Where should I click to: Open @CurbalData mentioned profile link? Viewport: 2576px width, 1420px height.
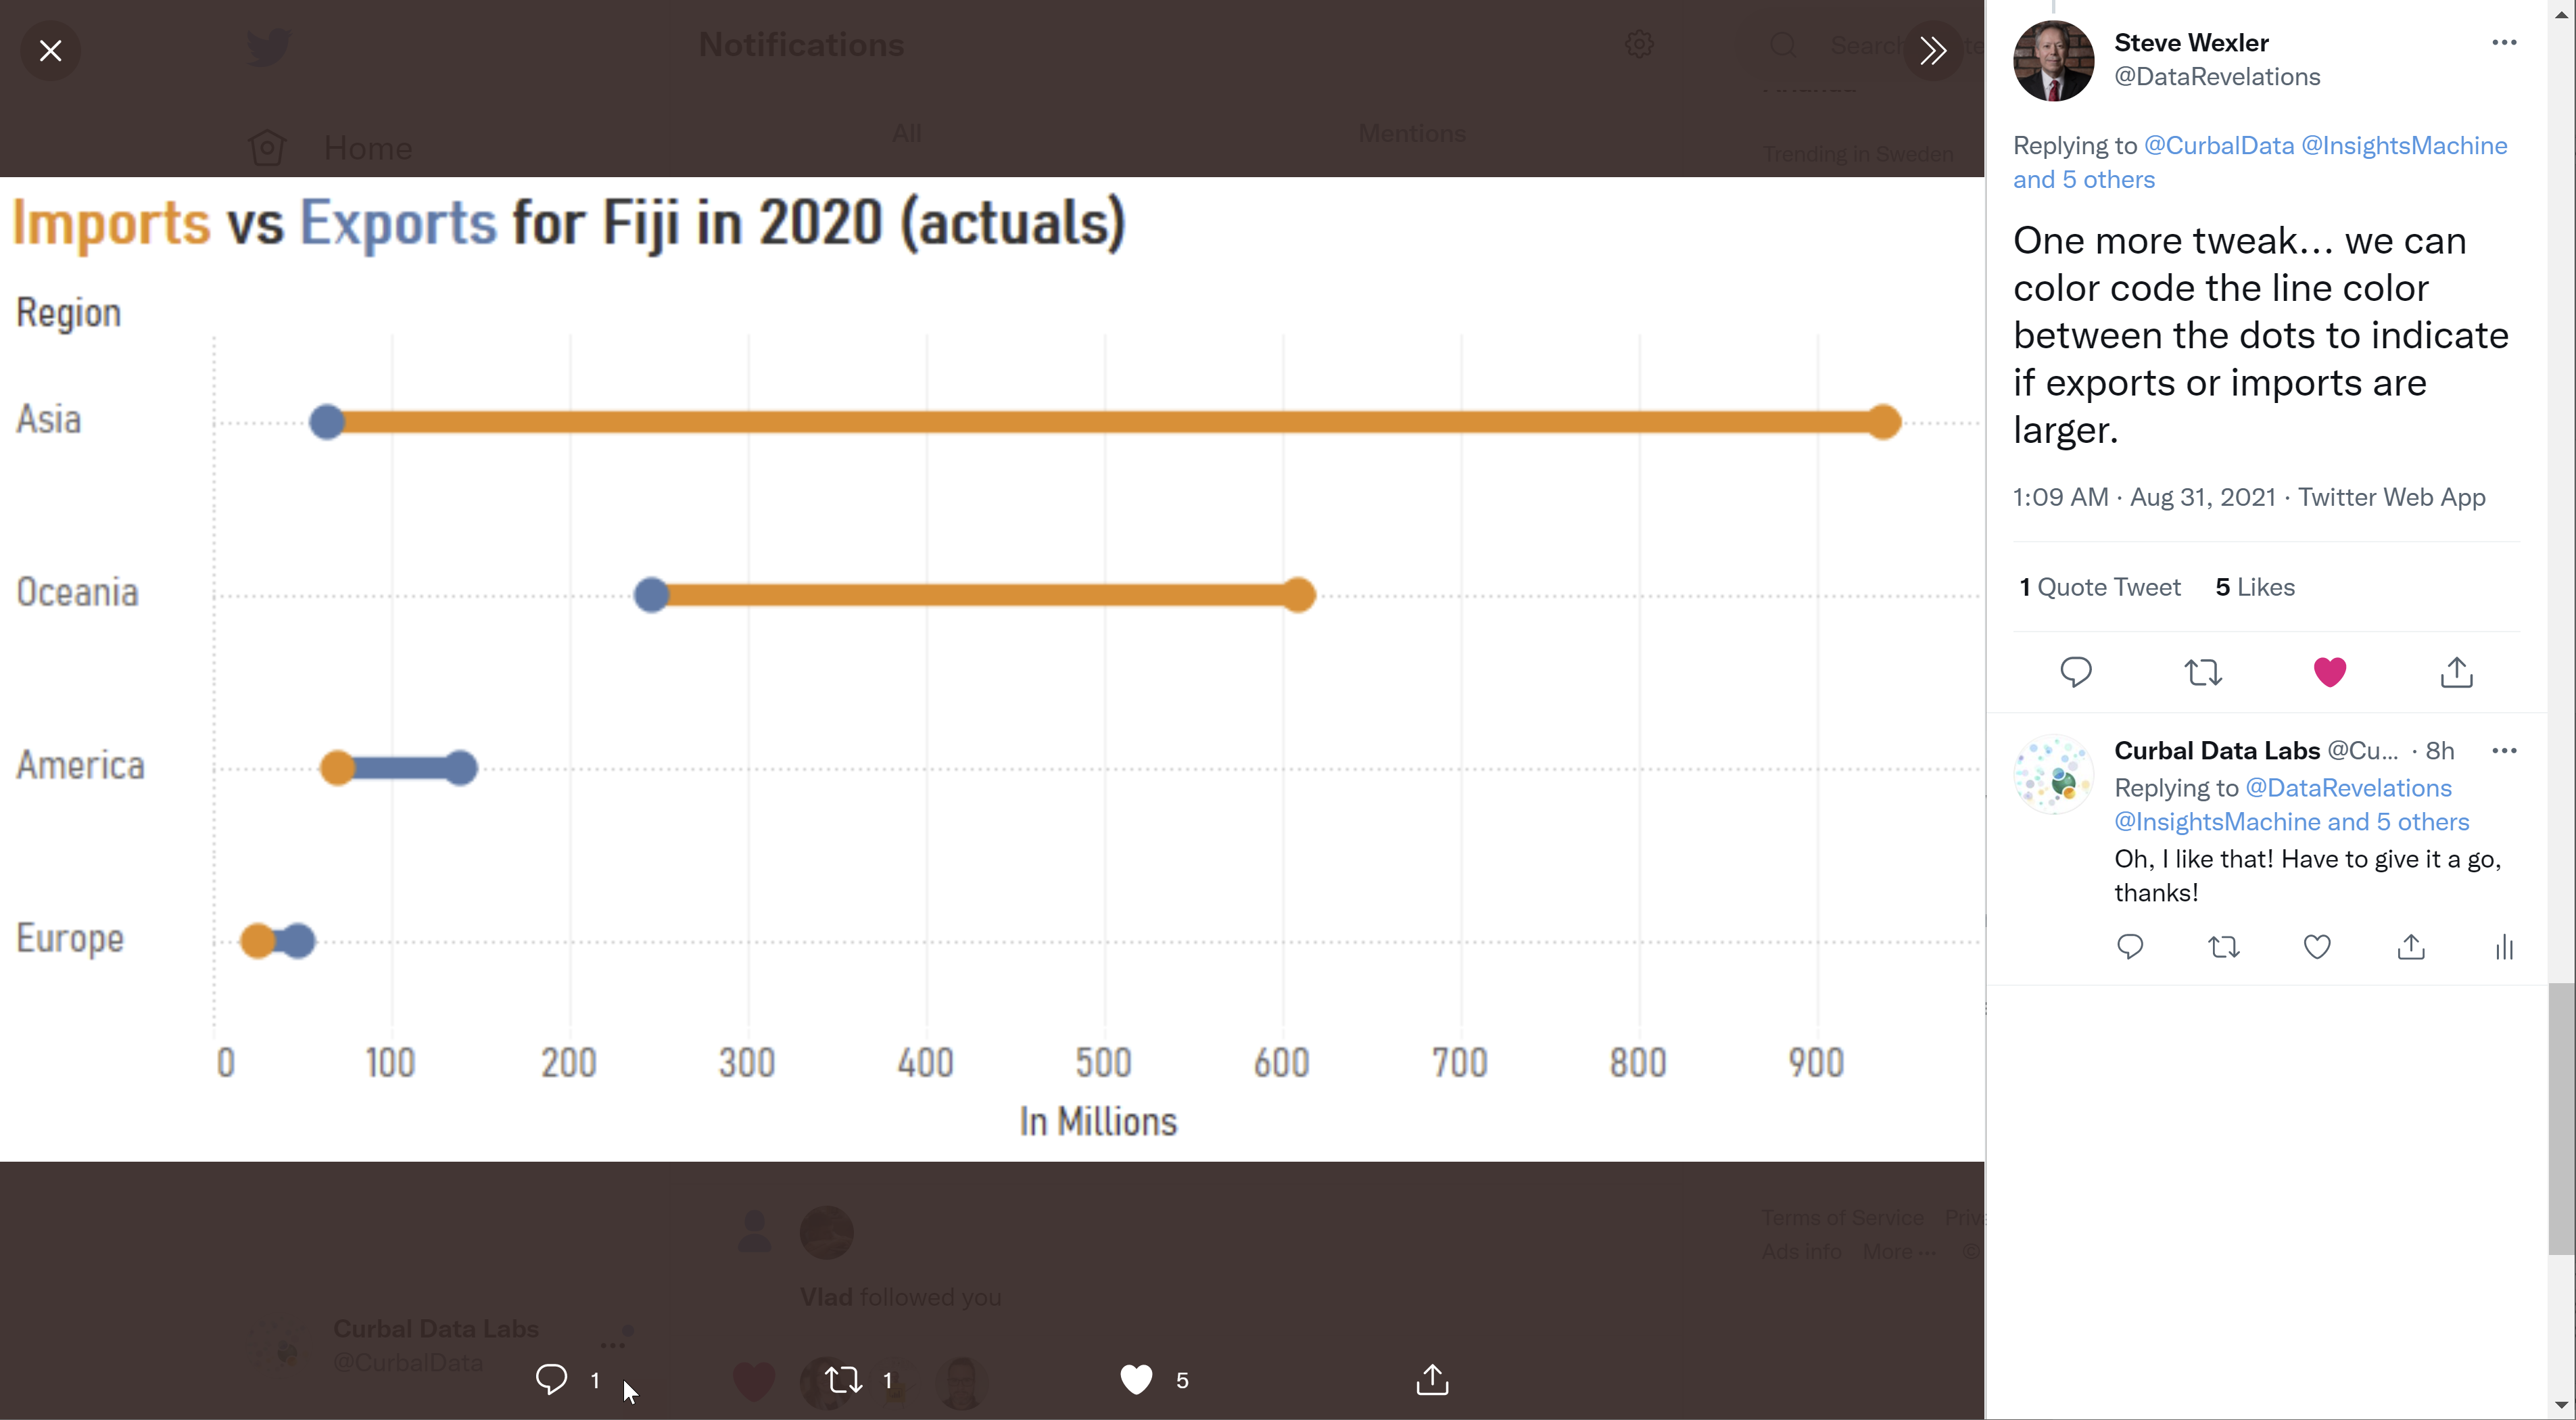tap(2218, 145)
